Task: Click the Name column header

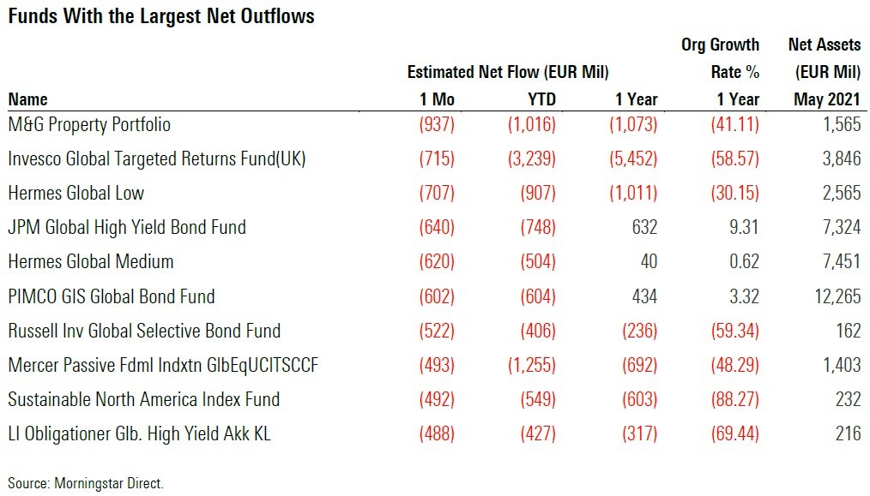Action: click(x=27, y=99)
